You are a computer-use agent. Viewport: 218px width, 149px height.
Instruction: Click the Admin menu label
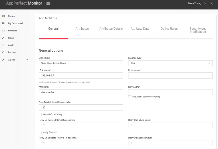(x=11, y=60)
